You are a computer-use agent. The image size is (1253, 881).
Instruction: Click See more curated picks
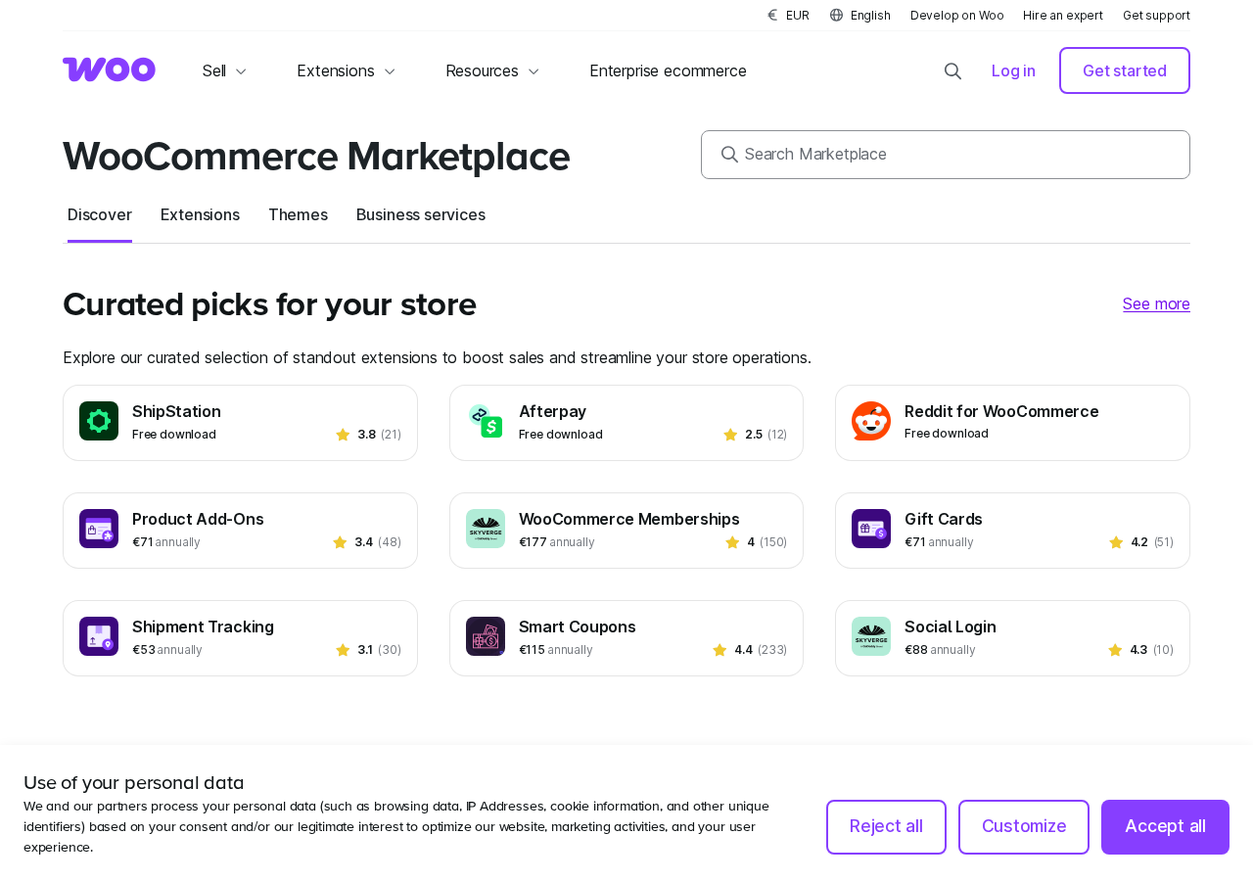pos(1156,303)
